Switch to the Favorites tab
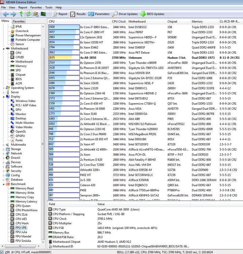This screenshot has height=254, width=243. (19, 21)
